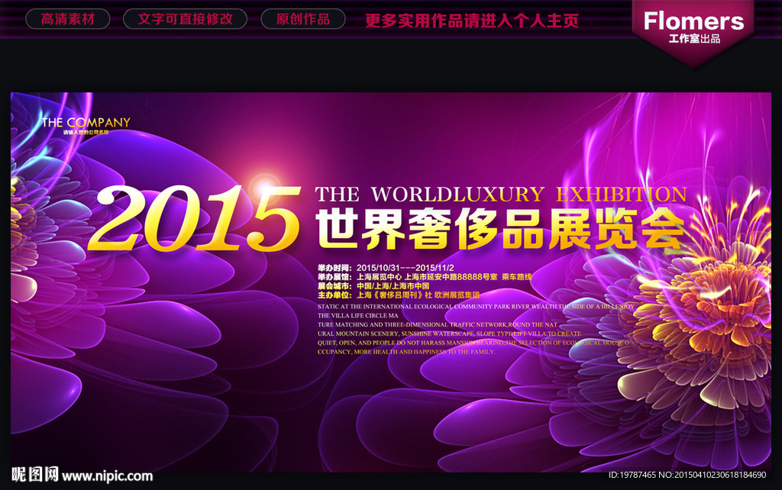Open the purple exhibition poster preview image
782x490 pixels.
click(391, 282)
